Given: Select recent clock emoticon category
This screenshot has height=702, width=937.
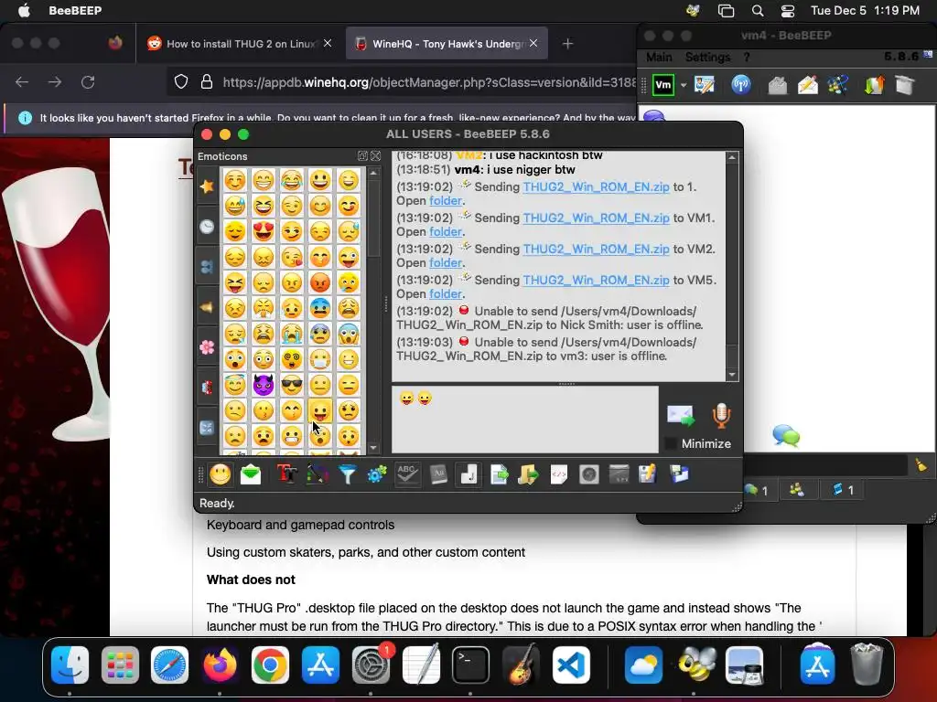Looking at the screenshot, I should (x=207, y=227).
